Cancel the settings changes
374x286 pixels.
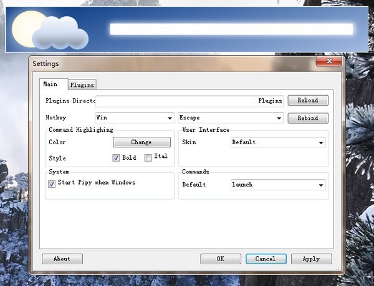[266, 259]
